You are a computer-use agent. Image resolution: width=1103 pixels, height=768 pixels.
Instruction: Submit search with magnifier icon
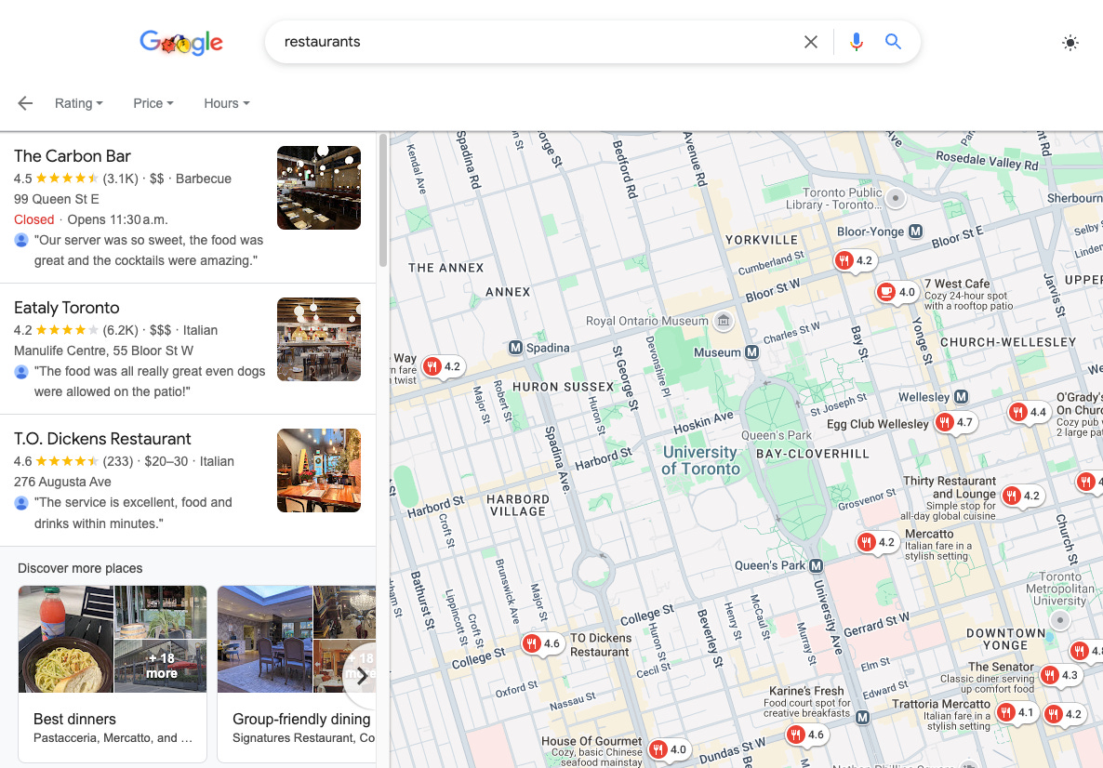click(x=894, y=42)
